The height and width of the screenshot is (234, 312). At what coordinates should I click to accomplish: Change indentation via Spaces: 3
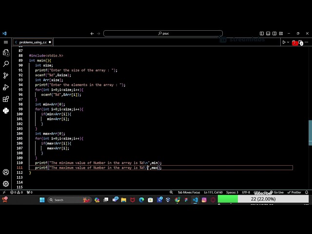point(232,192)
